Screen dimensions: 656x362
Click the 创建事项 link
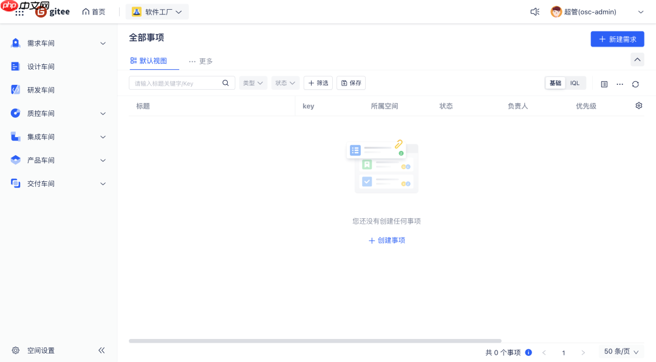click(386, 240)
